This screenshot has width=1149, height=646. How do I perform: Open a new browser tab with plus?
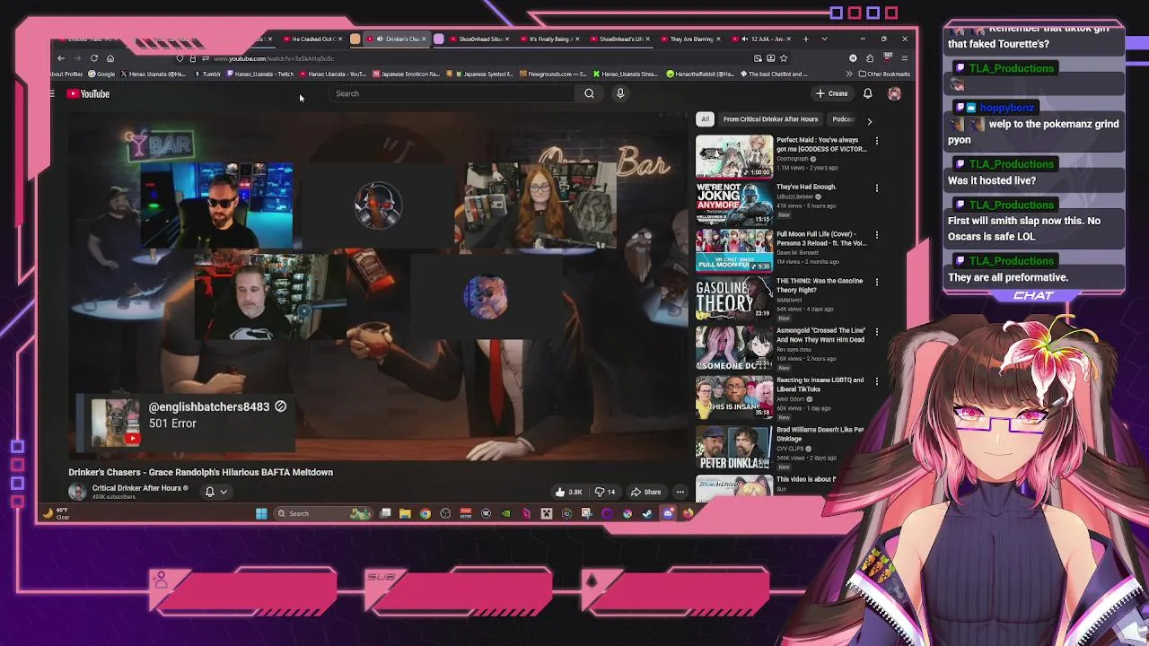coord(806,39)
